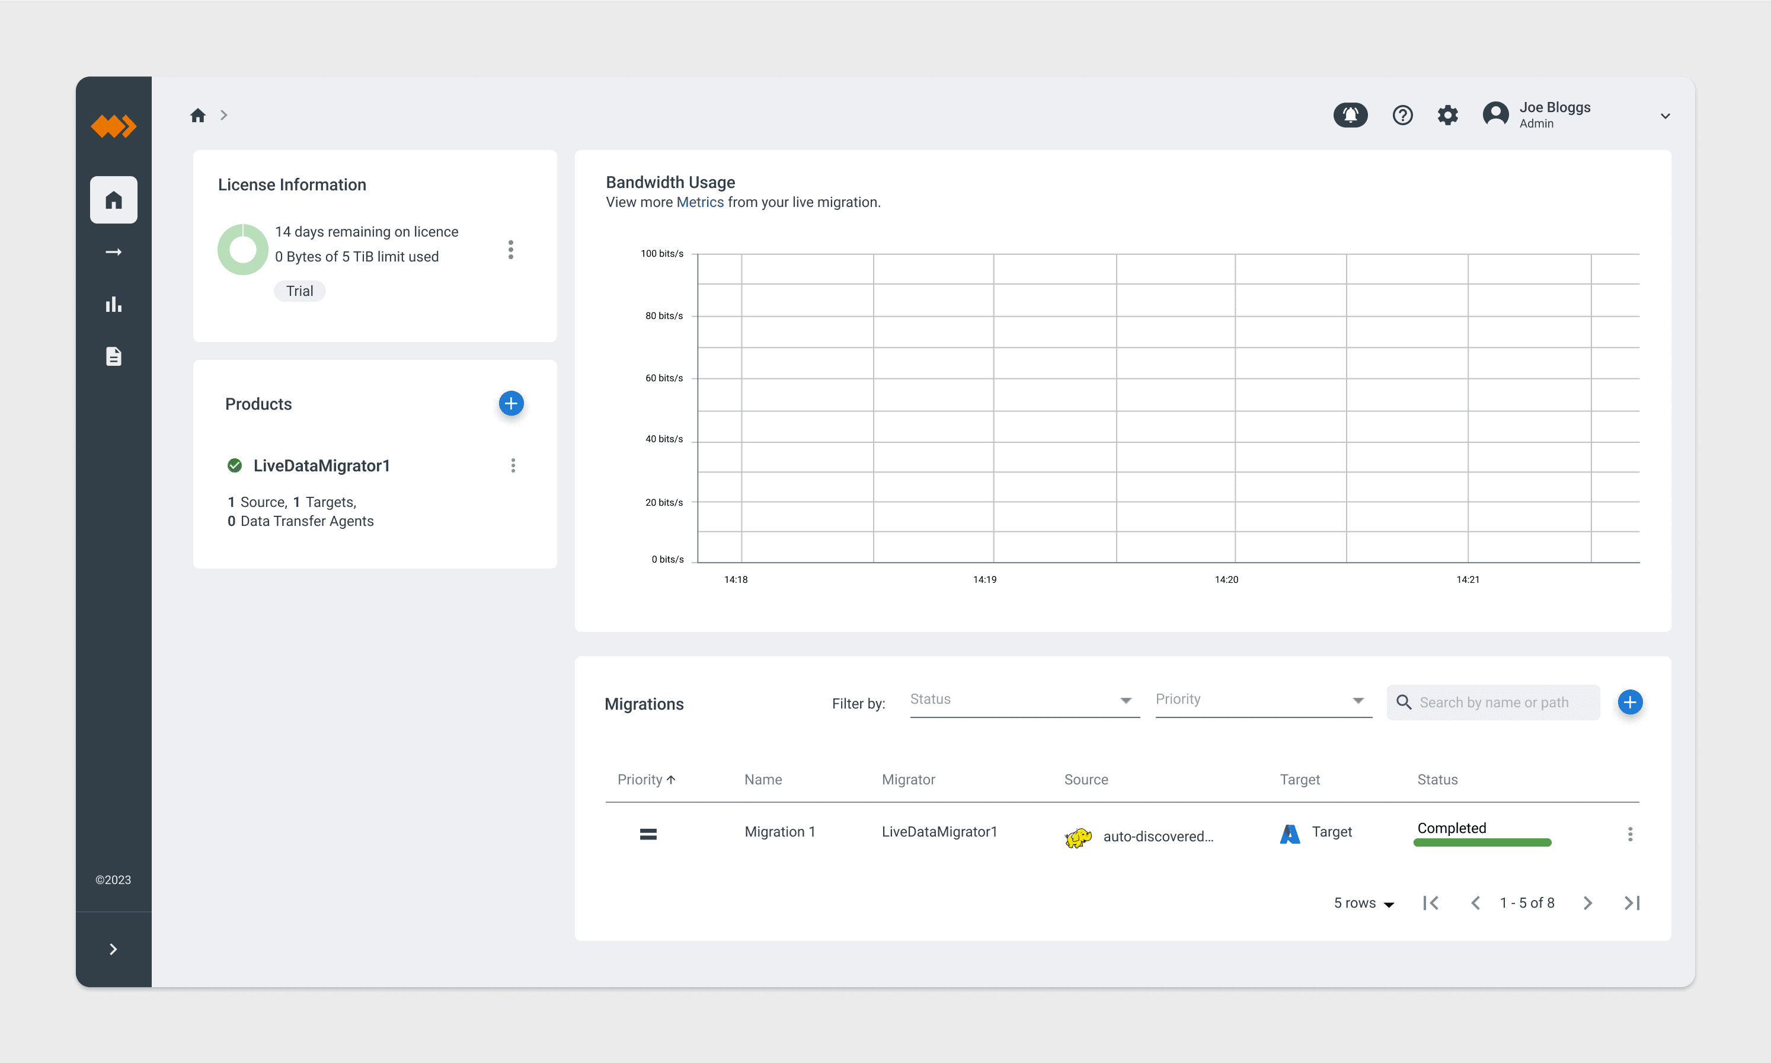The image size is (1771, 1063).
Task: Open the document icon in sidebar
Action: tap(113, 356)
